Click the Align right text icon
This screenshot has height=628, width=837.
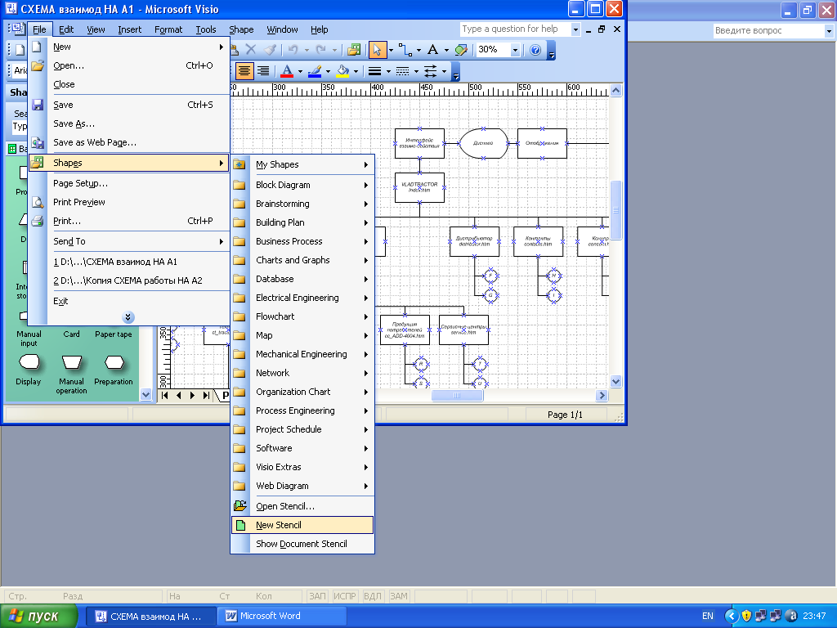263,71
